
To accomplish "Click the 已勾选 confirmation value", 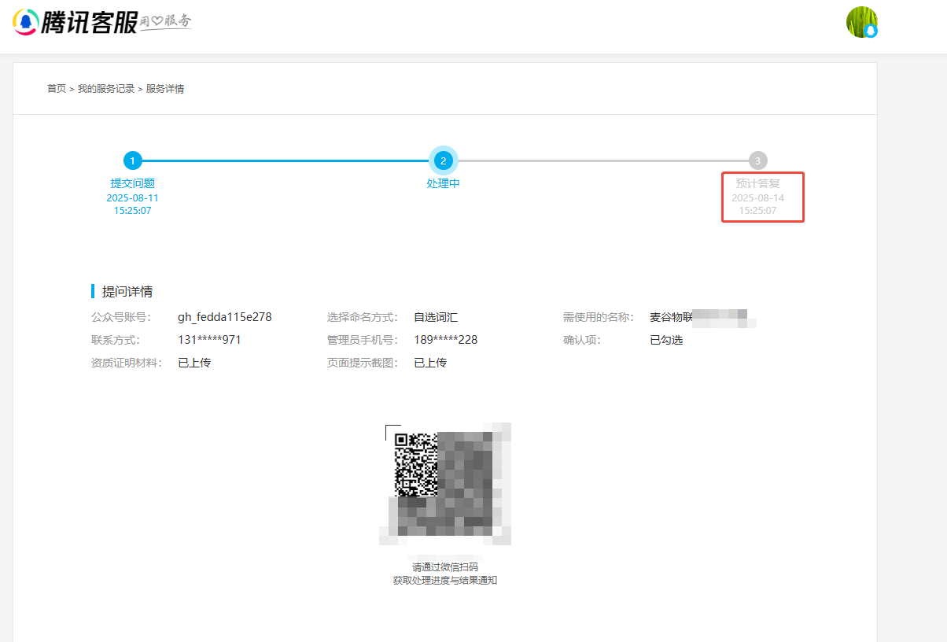I will point(666,340).
